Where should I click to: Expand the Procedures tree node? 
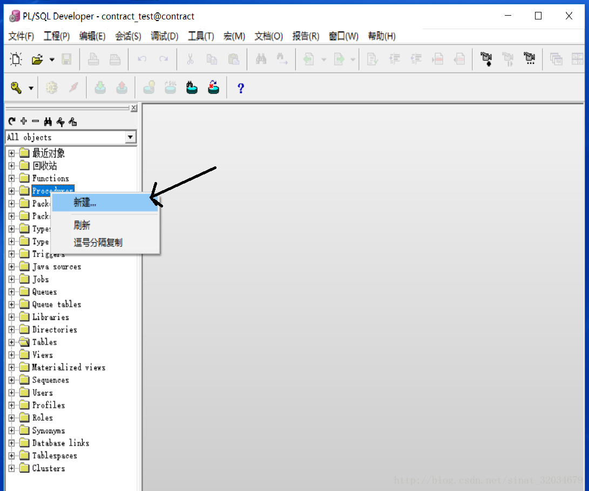tap(12, 191)
